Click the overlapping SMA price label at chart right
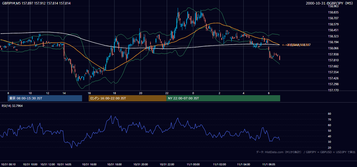 296,45
